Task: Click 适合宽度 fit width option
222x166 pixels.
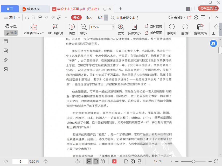Action: [x=153, y=26]
